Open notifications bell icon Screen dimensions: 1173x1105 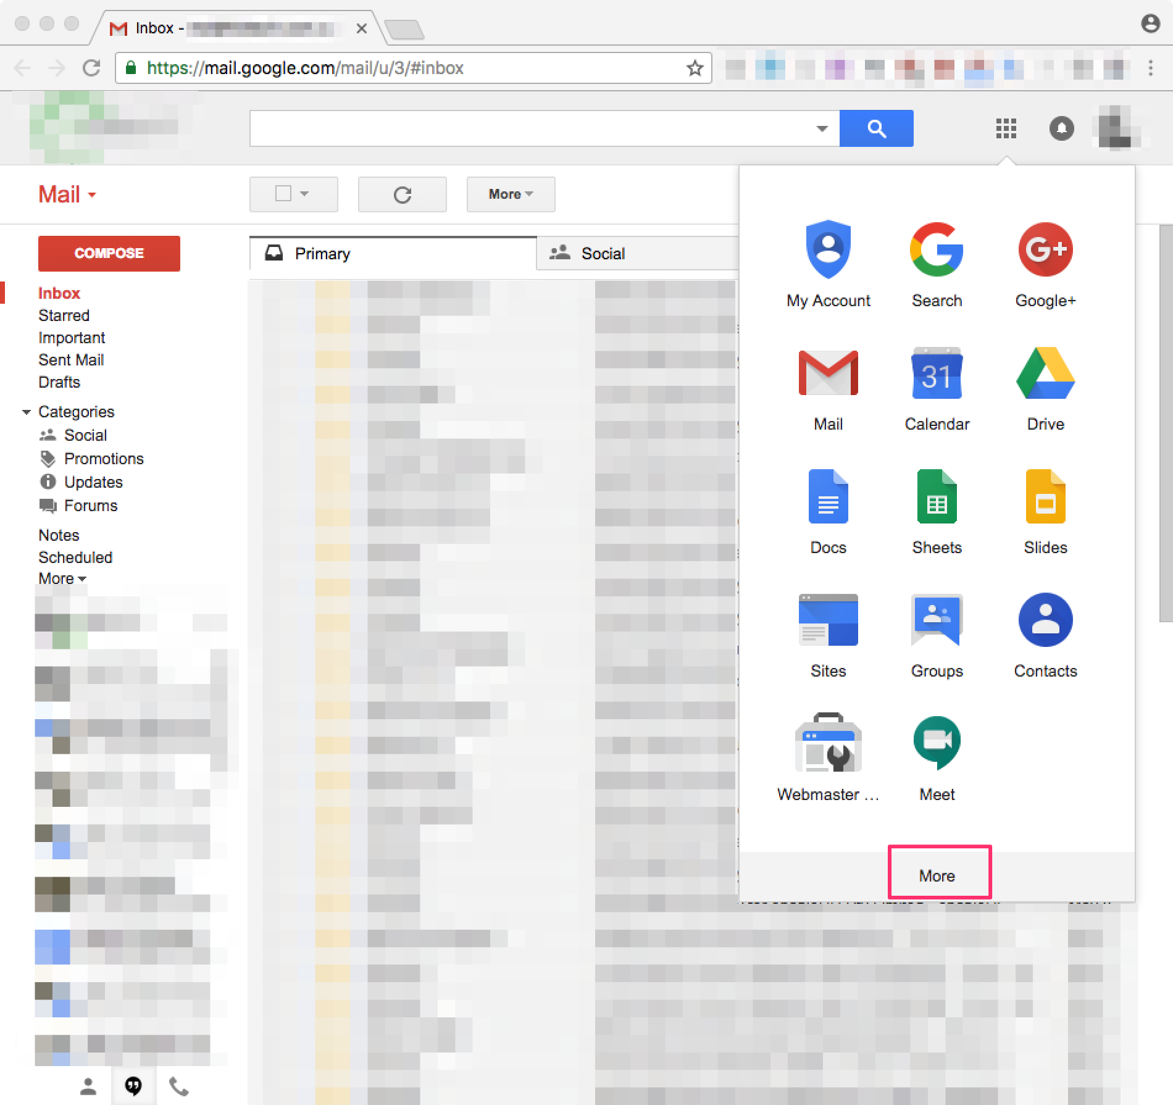pos(1061,128)
